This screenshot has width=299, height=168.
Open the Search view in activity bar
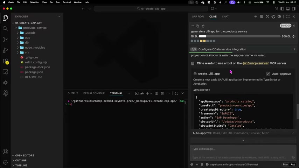[x=5, y=29]
